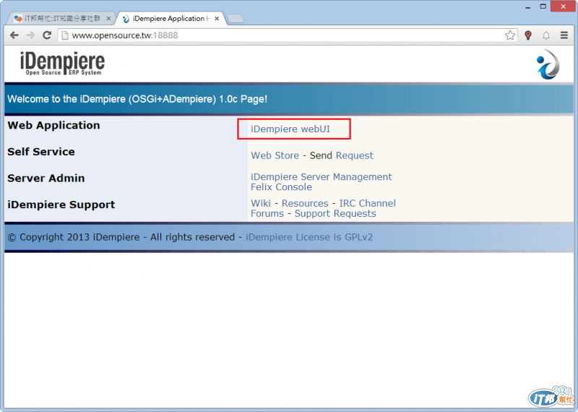
Task: Open iDempiere Server Management
Action: pyautogui.click(x=321, y=176)
